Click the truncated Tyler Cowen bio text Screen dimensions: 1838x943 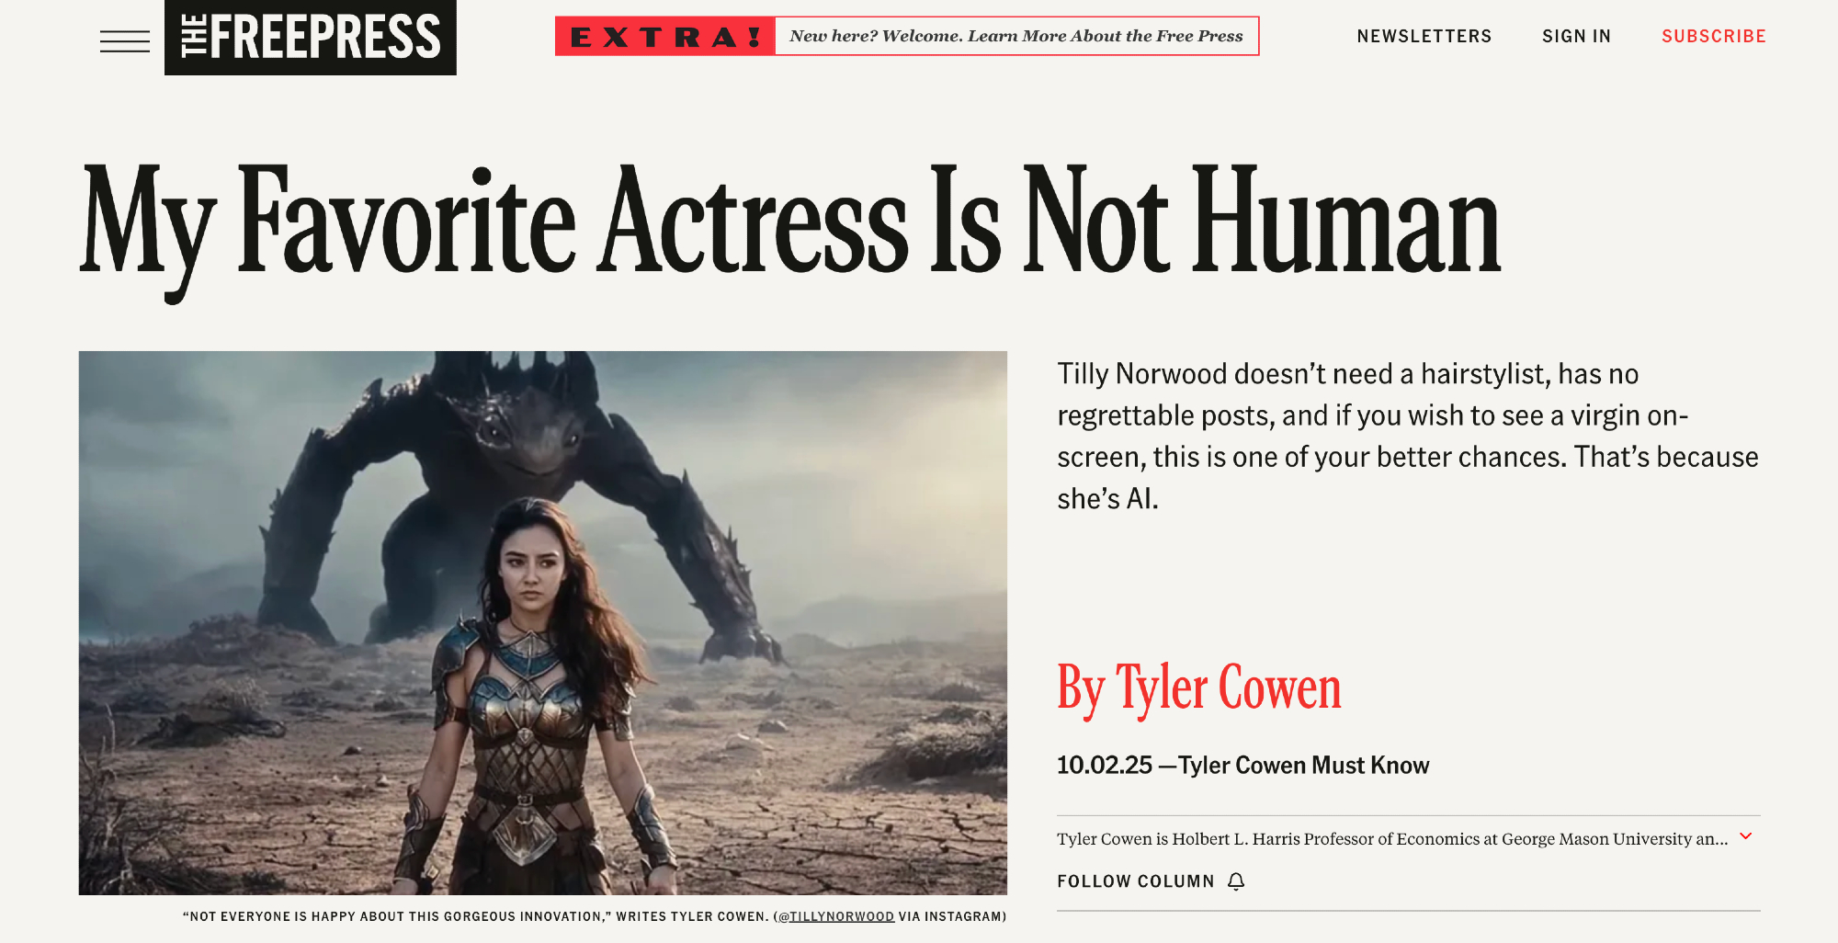(x=1392, y=838)
